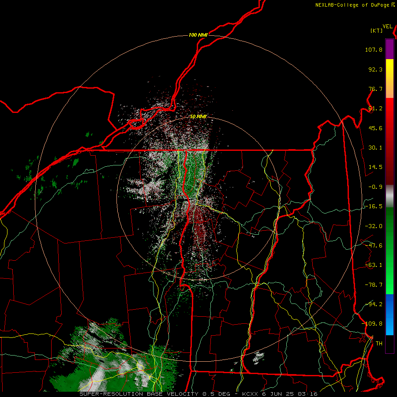Click the [KT] units label
The image size is (397, 397).
click(377, 30)
